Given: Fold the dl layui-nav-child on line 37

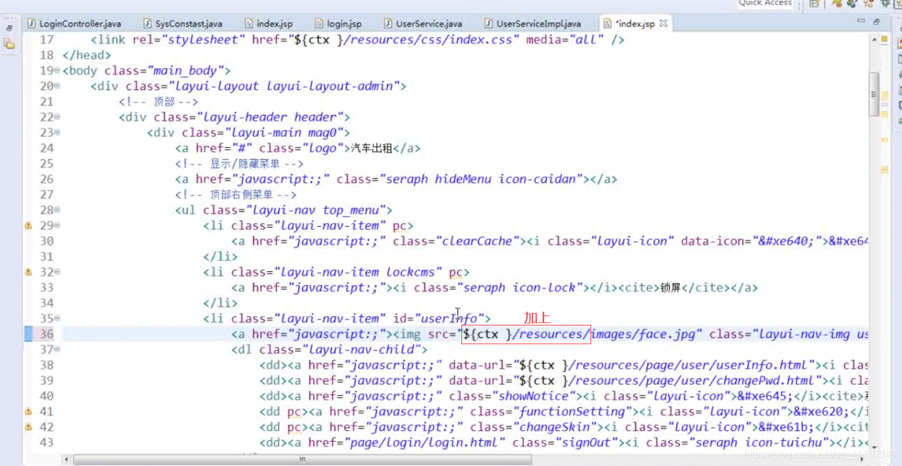Looking at the screenshot, I should coord(57,350).
